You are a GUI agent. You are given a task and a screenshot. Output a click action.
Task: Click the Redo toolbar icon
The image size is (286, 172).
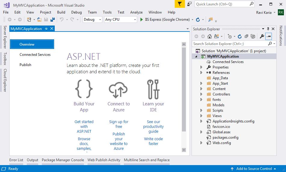(x=72, y=20)
